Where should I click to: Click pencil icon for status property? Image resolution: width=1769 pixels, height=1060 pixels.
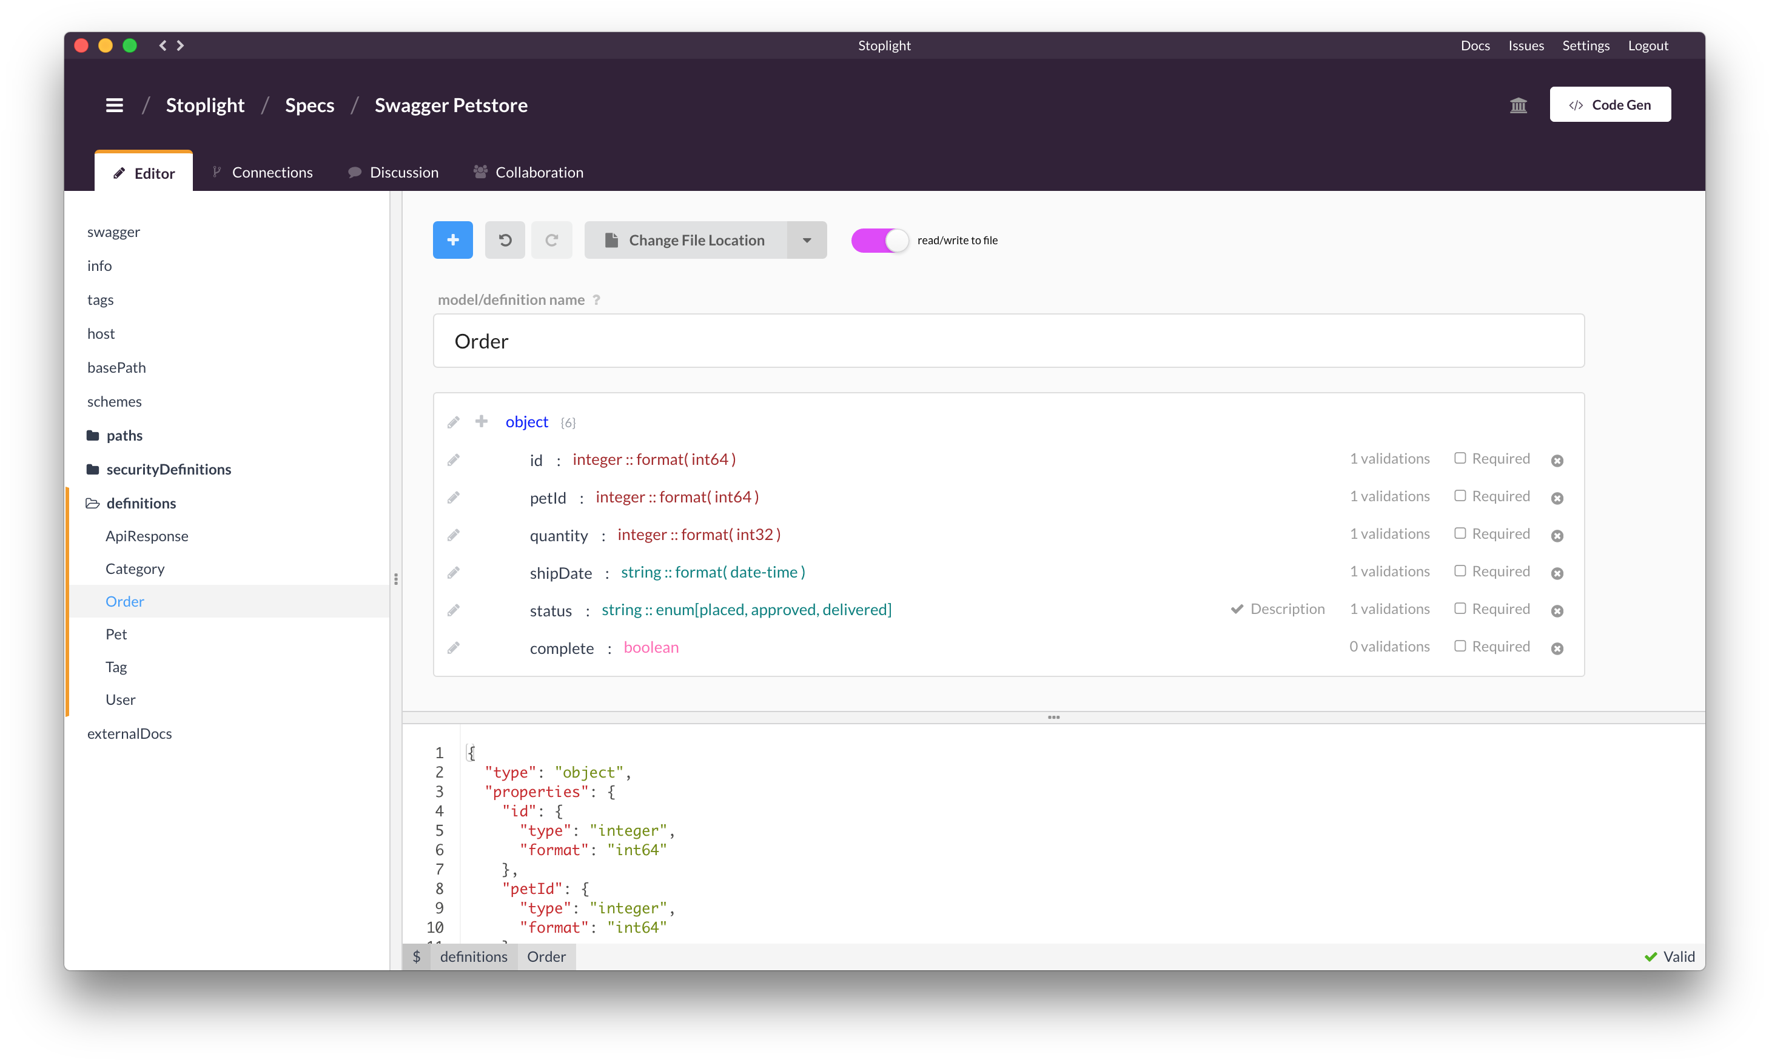click(x=453, y=610)
